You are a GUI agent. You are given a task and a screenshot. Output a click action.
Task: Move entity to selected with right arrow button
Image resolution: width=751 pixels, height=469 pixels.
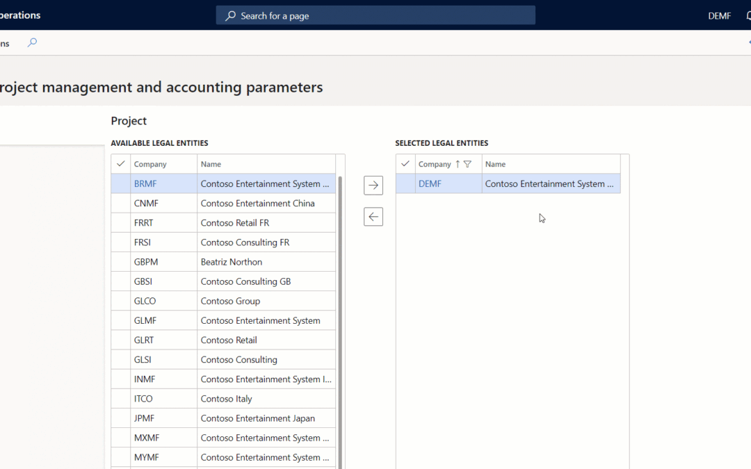tap(373, 186)
